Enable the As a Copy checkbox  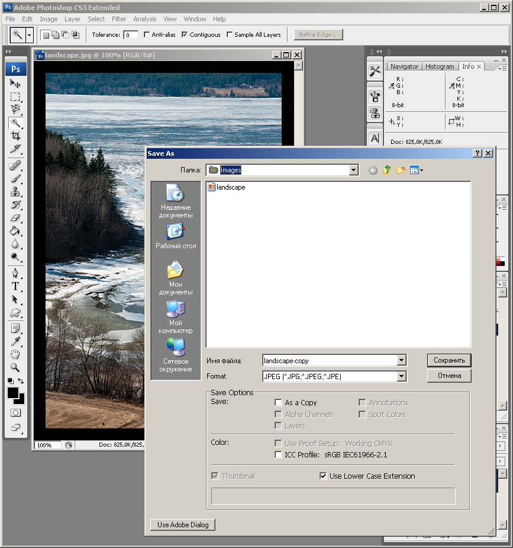click(x=279, y=403)
